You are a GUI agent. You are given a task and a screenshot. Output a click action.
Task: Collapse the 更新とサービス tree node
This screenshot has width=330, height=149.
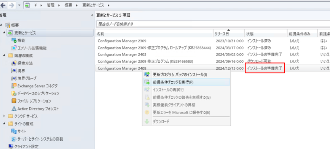[x=4, y=33]
